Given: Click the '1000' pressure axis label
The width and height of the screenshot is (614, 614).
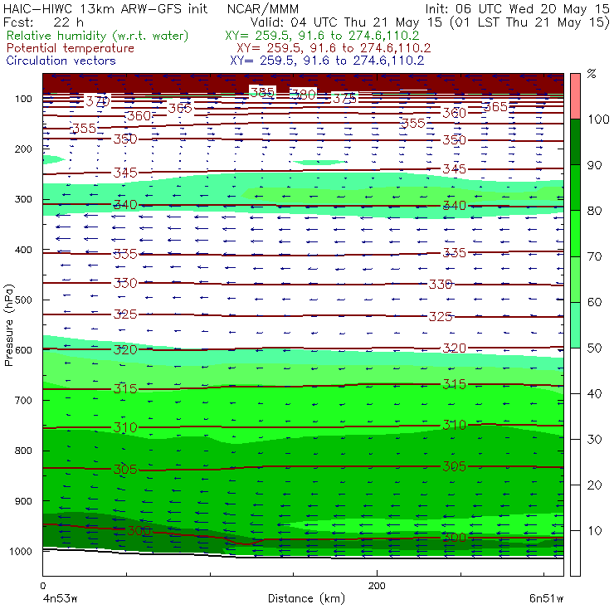Looking at the screenshot, I should pos(21,551).
